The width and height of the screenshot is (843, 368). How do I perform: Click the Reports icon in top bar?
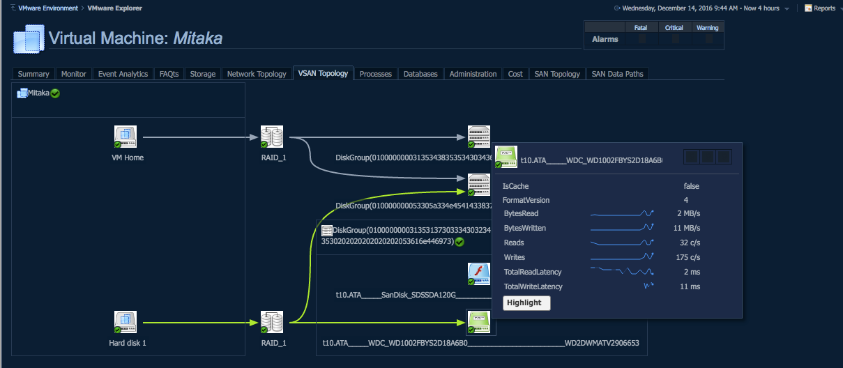tap(807, 8)
